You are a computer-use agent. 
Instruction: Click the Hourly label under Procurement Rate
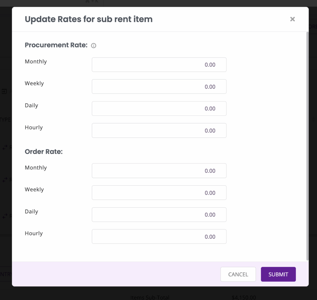(34, 128)
